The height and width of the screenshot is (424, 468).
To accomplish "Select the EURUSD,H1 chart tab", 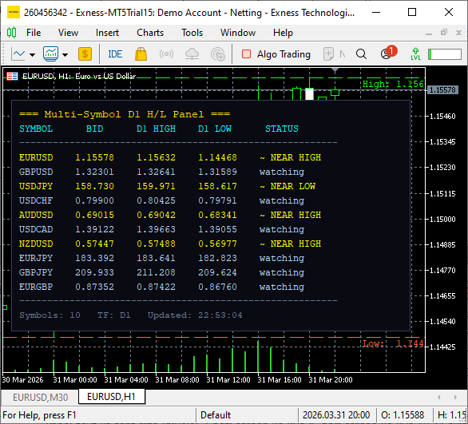I will (111, 397).
